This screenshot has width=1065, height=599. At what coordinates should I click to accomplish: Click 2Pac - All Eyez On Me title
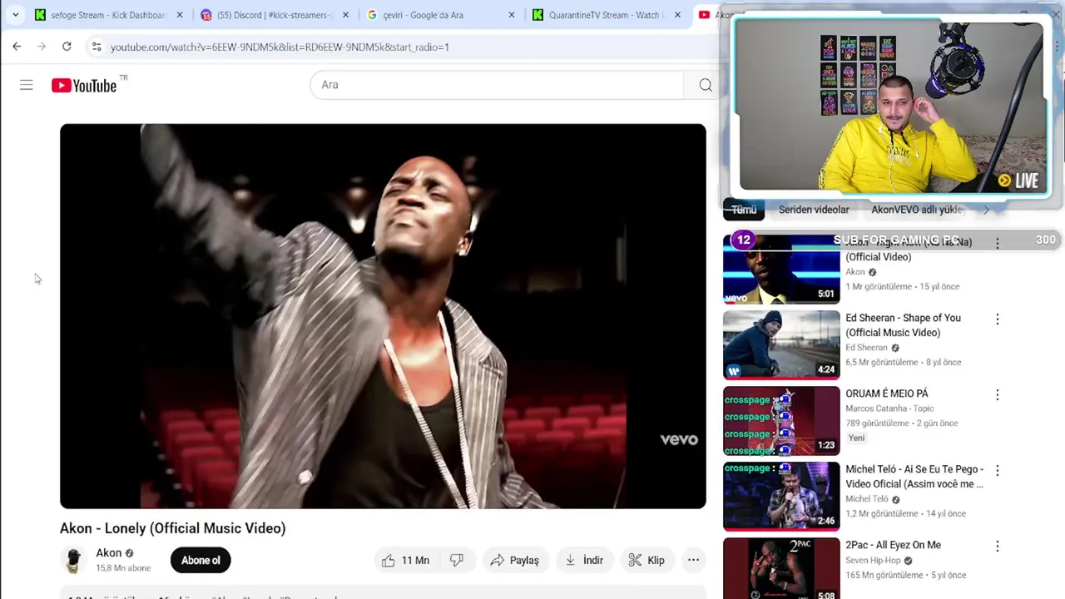893,545
